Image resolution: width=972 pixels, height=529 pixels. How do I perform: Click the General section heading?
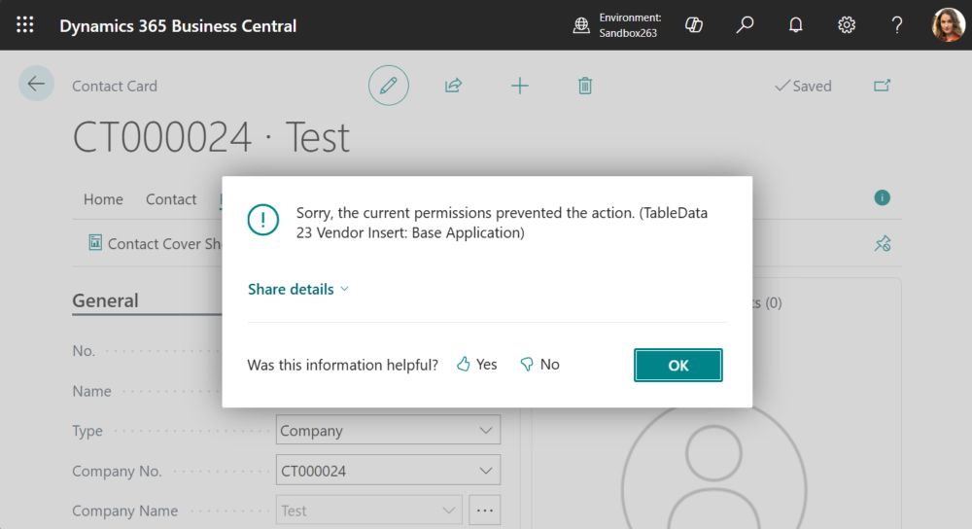click(x=105, y=300)
